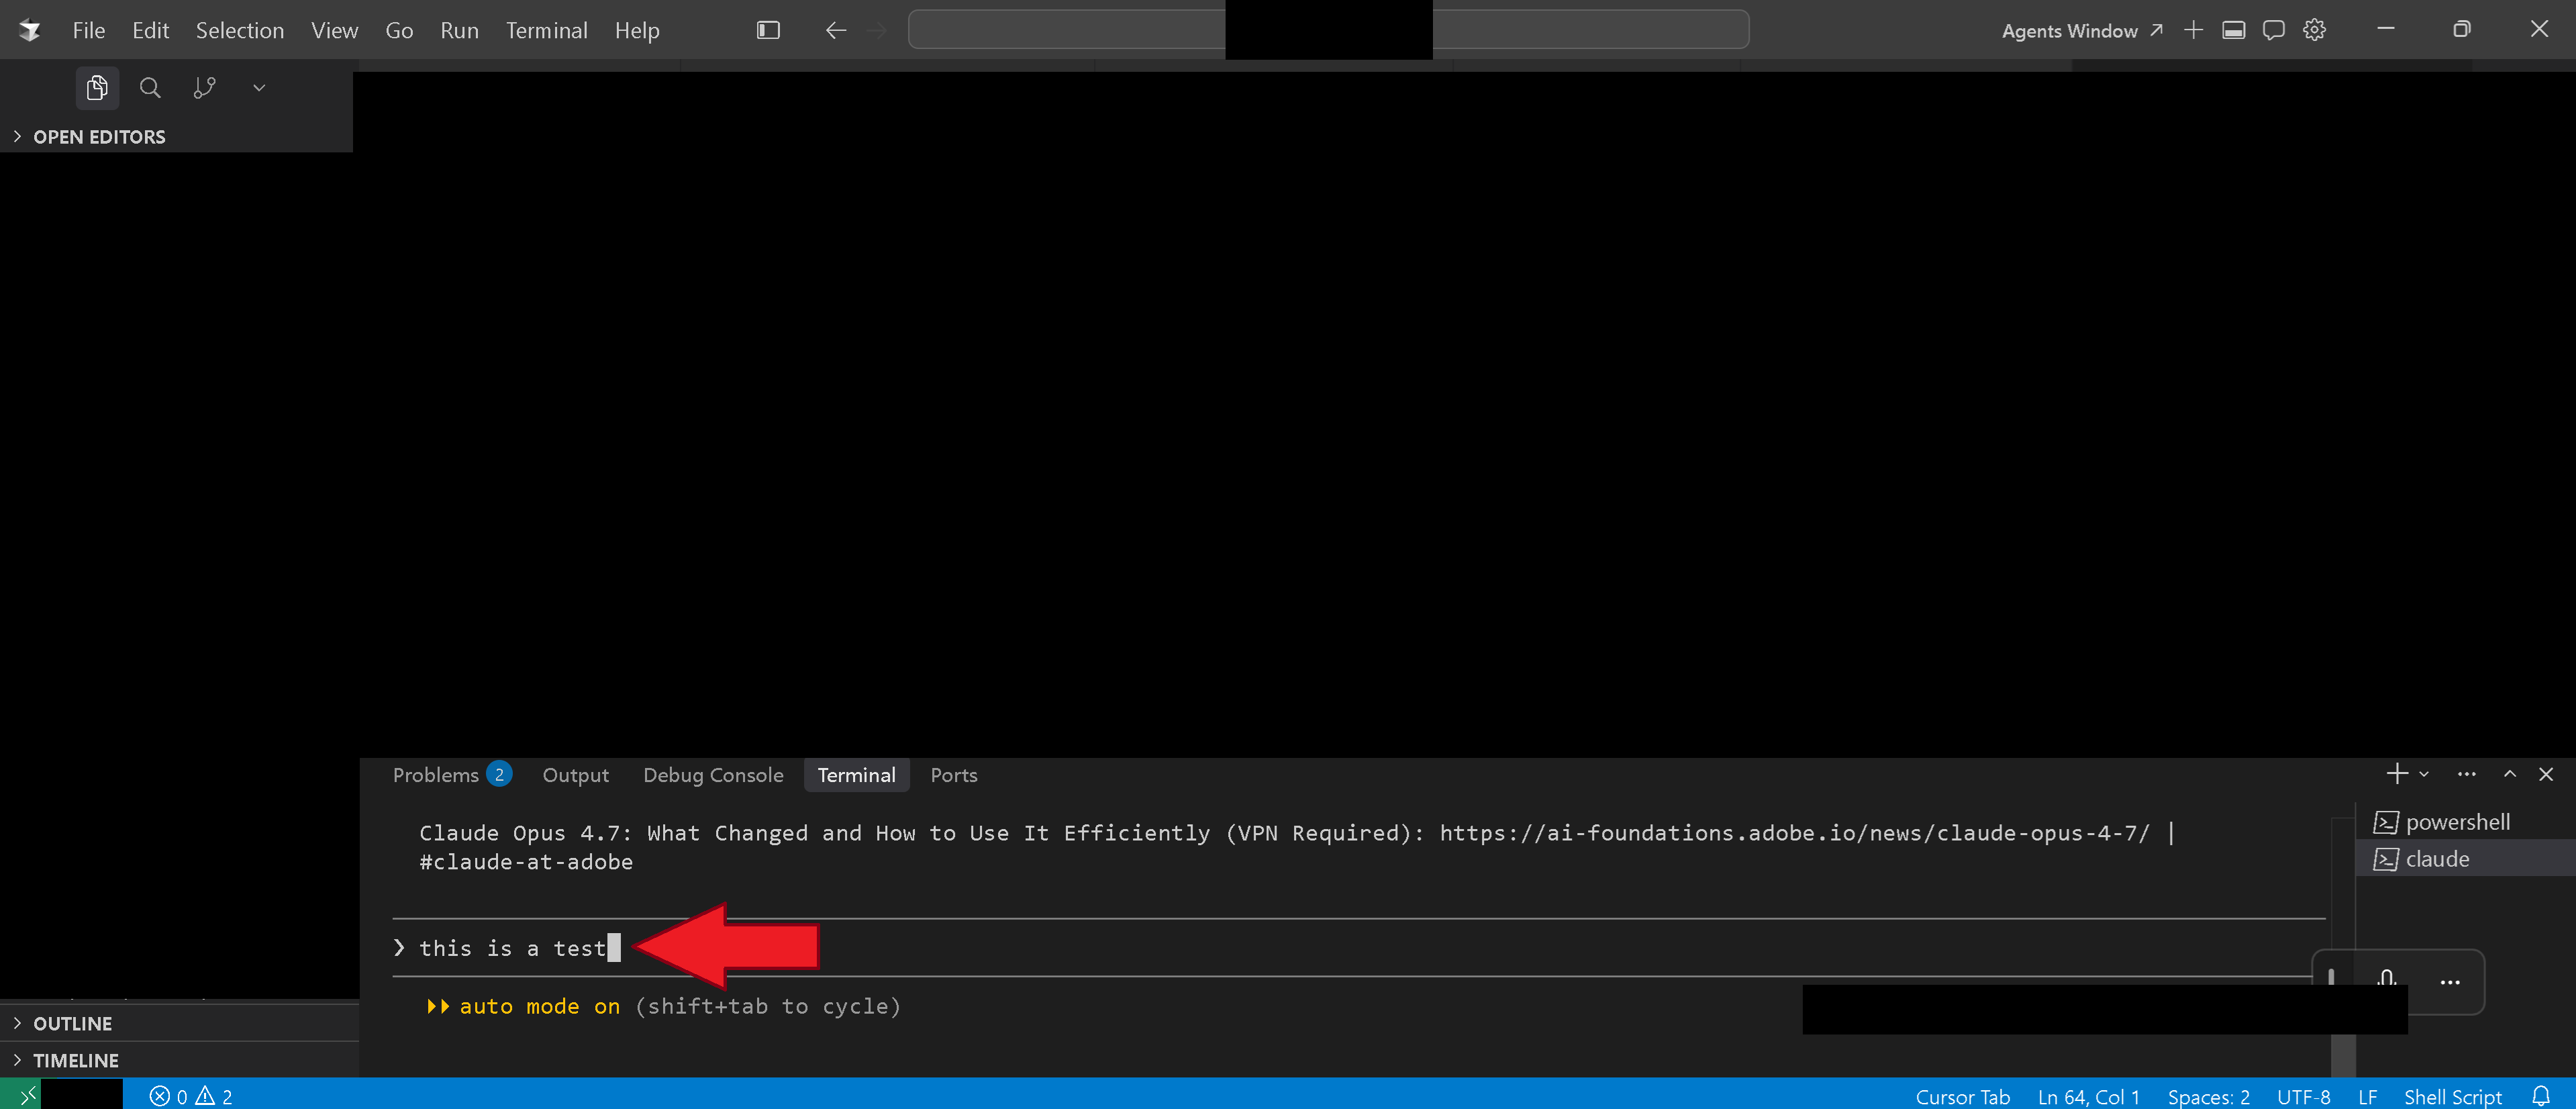Select the powershell terminal
2576x1109 pixels.
(x=2465, y=822)
